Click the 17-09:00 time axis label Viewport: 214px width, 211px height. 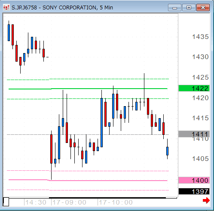pyautogui.click(x=69, y=202)
